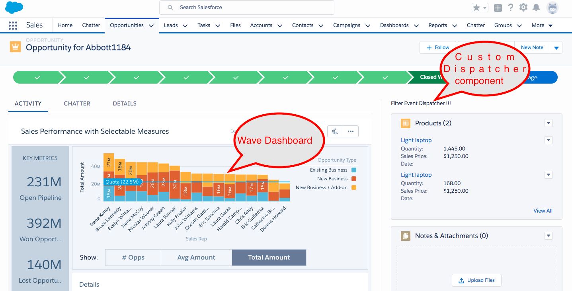The width and height of the screenshot is (572, 291).
Task: Open second Light laptop row actions dropdown
Action: click(549, 175)
